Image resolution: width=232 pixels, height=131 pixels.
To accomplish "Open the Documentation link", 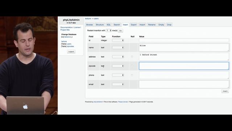I will pyautogui.click(x=66, y=28).
